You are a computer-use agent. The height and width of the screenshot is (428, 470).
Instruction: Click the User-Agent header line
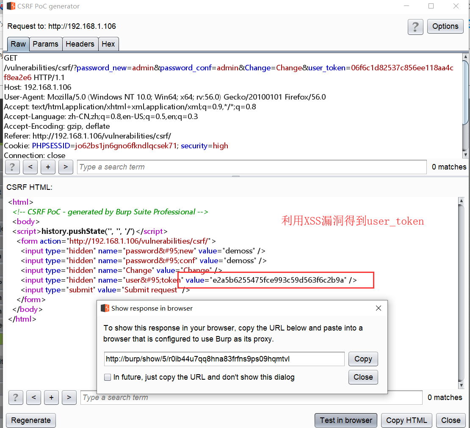click(165, 97)
